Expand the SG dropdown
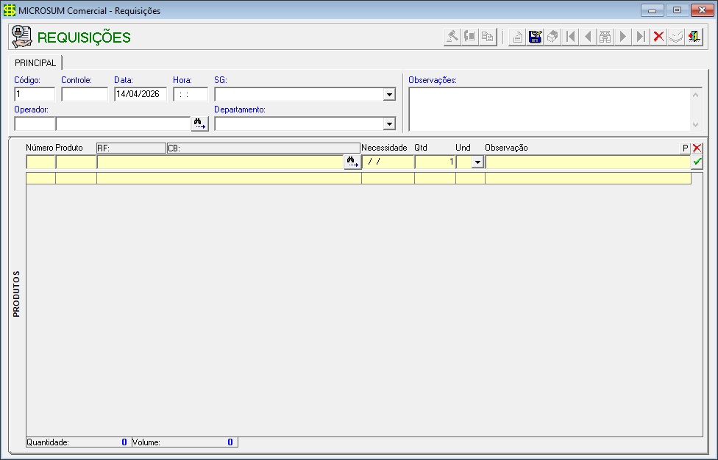Screen dimensions: 718x460 (x=389, y=94)
